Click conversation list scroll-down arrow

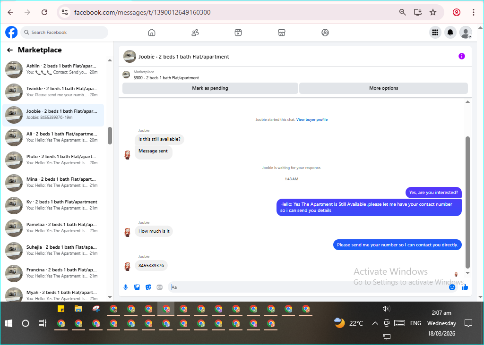[x=110, y=297]
